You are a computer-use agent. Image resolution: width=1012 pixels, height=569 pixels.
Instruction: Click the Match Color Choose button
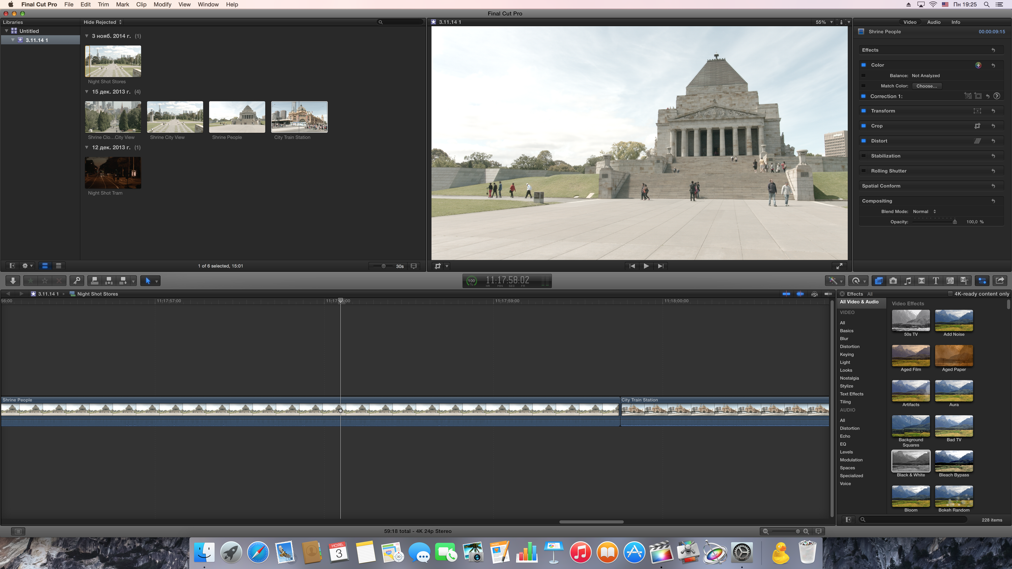pyautogui.click(x=926, y=86)
